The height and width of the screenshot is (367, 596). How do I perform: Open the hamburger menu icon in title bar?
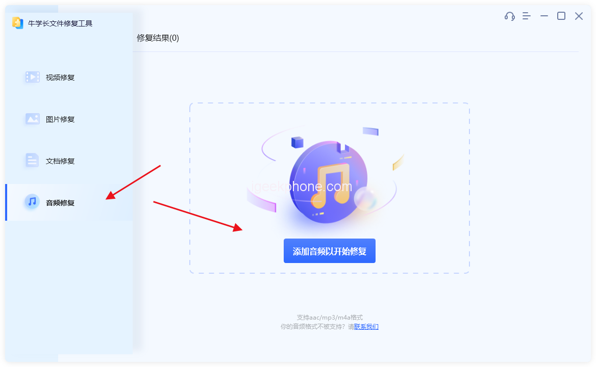coord(527,16)
